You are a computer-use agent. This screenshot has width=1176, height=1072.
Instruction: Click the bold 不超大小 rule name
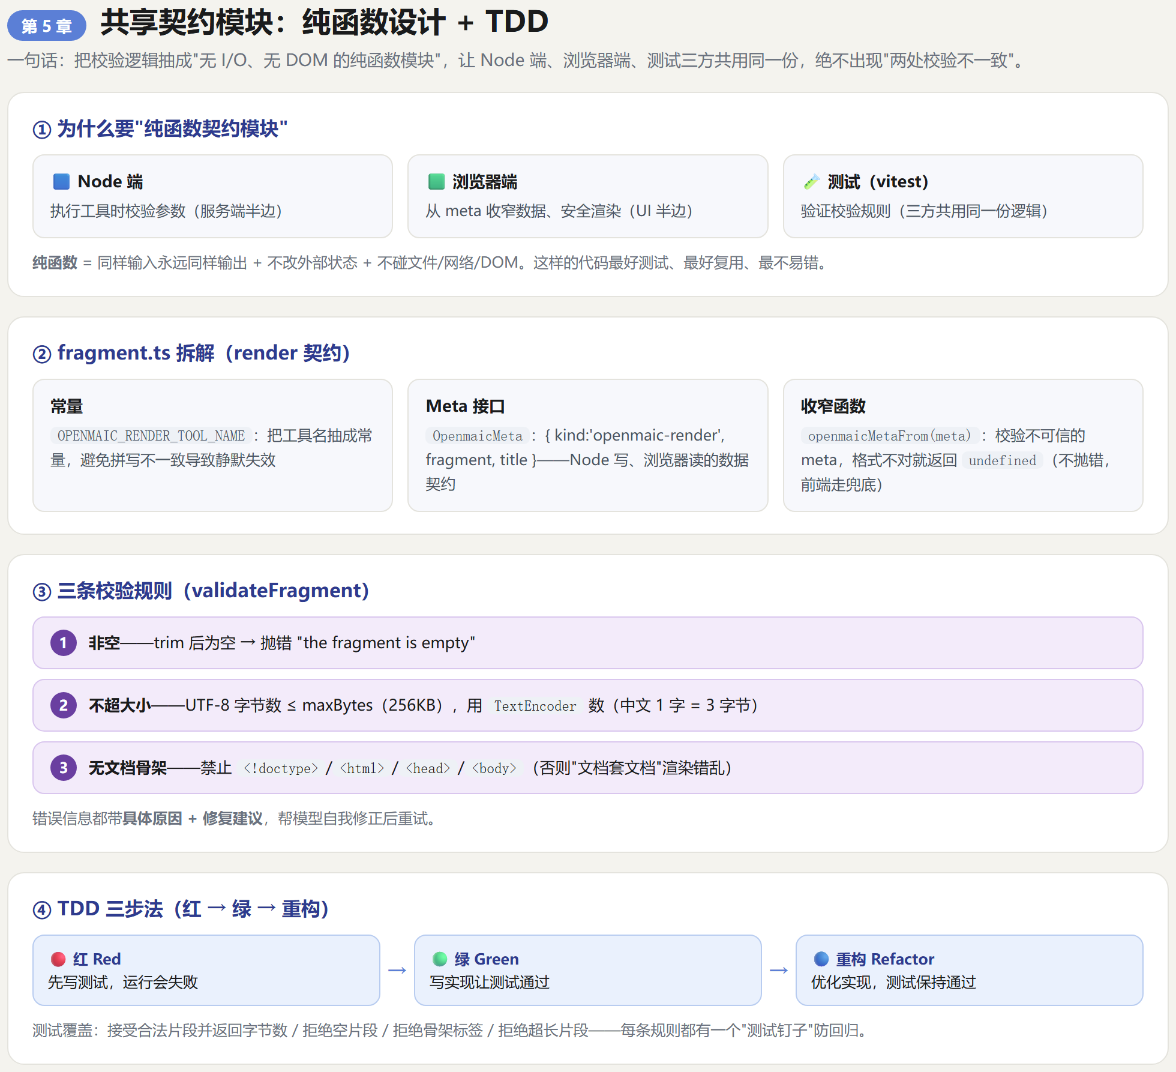click(120, 705)
